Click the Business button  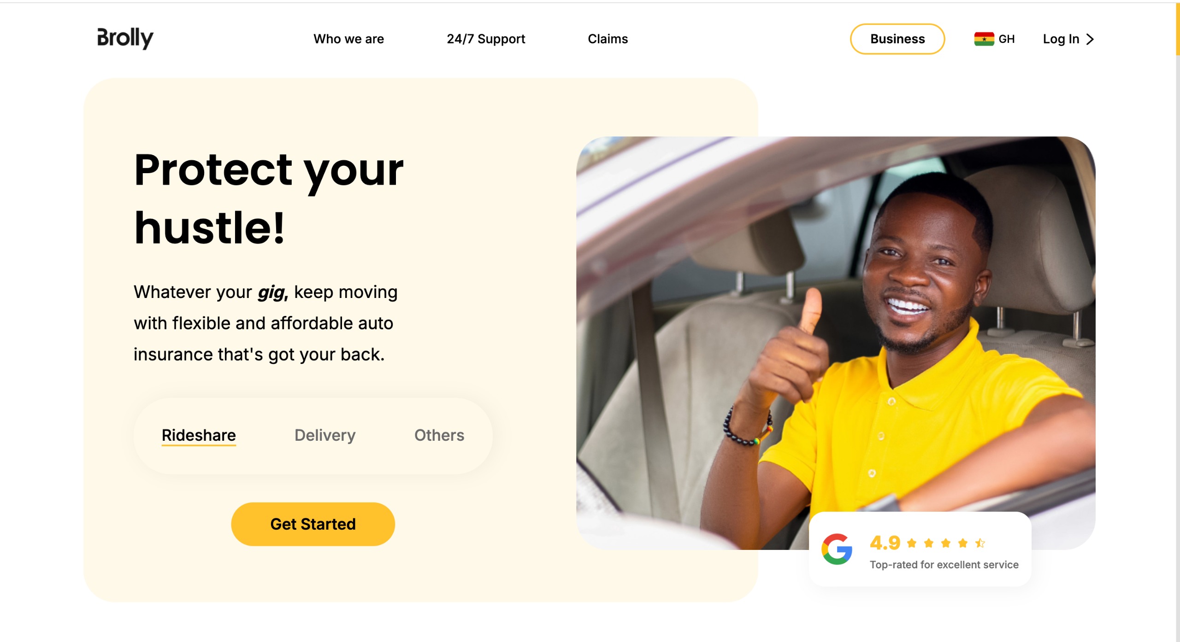pyautogui.click(x=897, y=39)
